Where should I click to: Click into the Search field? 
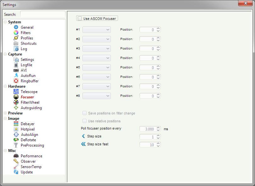43,14
